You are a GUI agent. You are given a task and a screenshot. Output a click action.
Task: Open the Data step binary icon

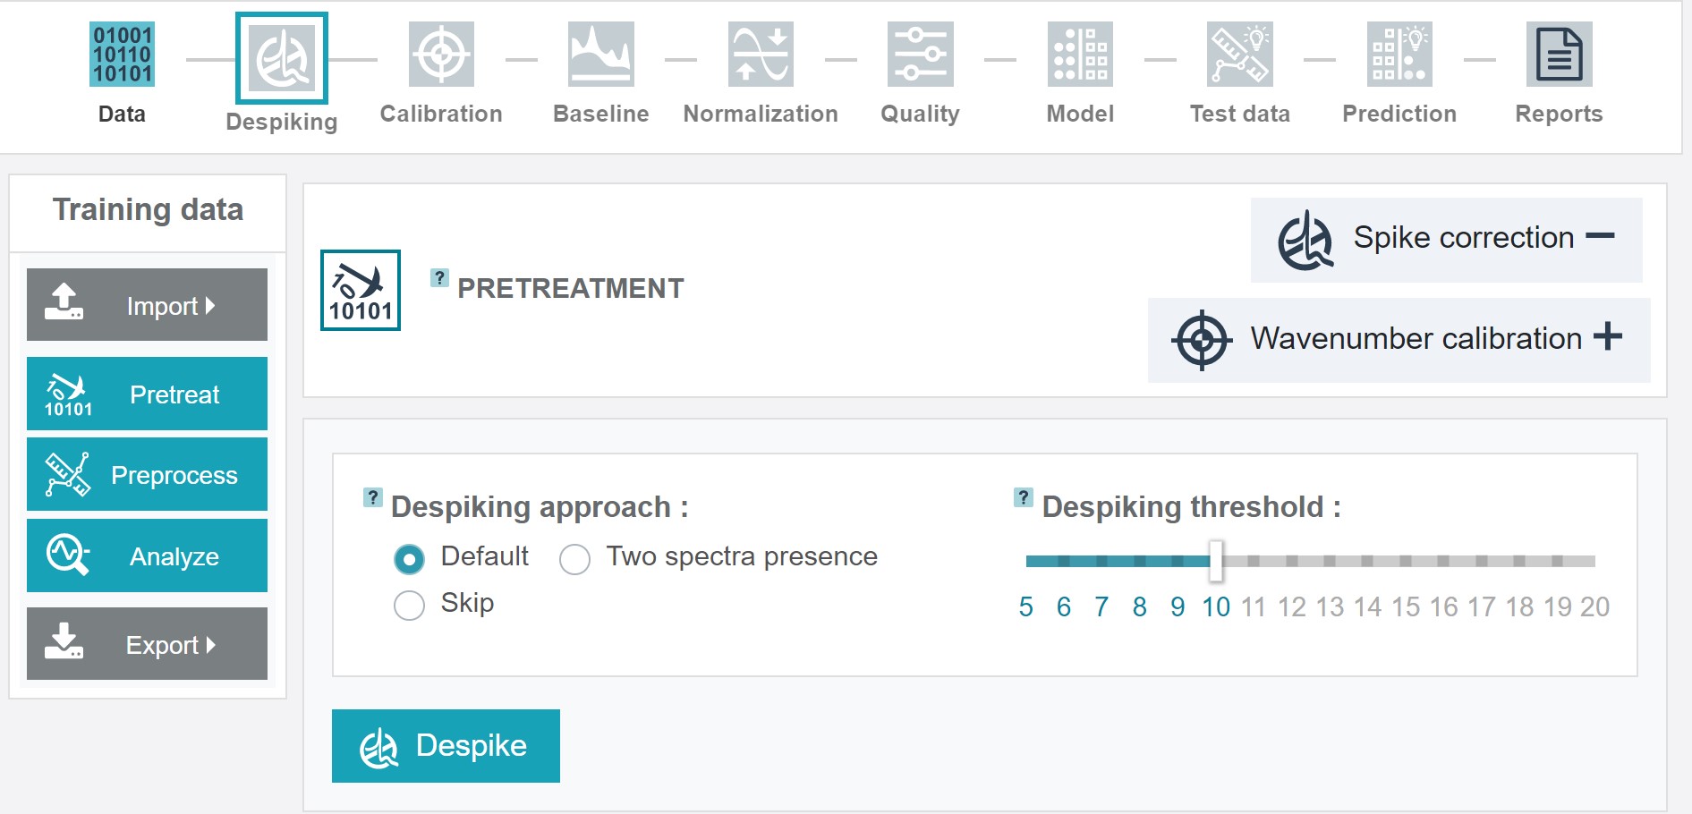pos(122,55)
